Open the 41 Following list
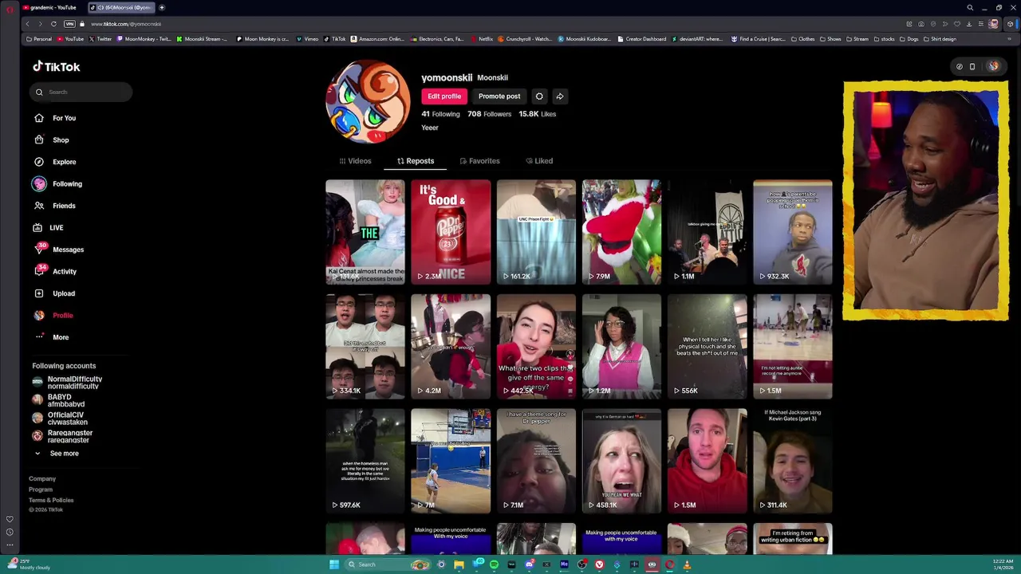This screenshot has width=1021, height=574. click(x=440, y=114)
